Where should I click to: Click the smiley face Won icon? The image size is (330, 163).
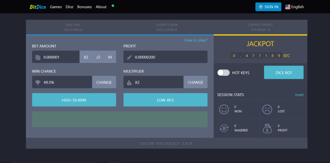(x=224, y=110)
